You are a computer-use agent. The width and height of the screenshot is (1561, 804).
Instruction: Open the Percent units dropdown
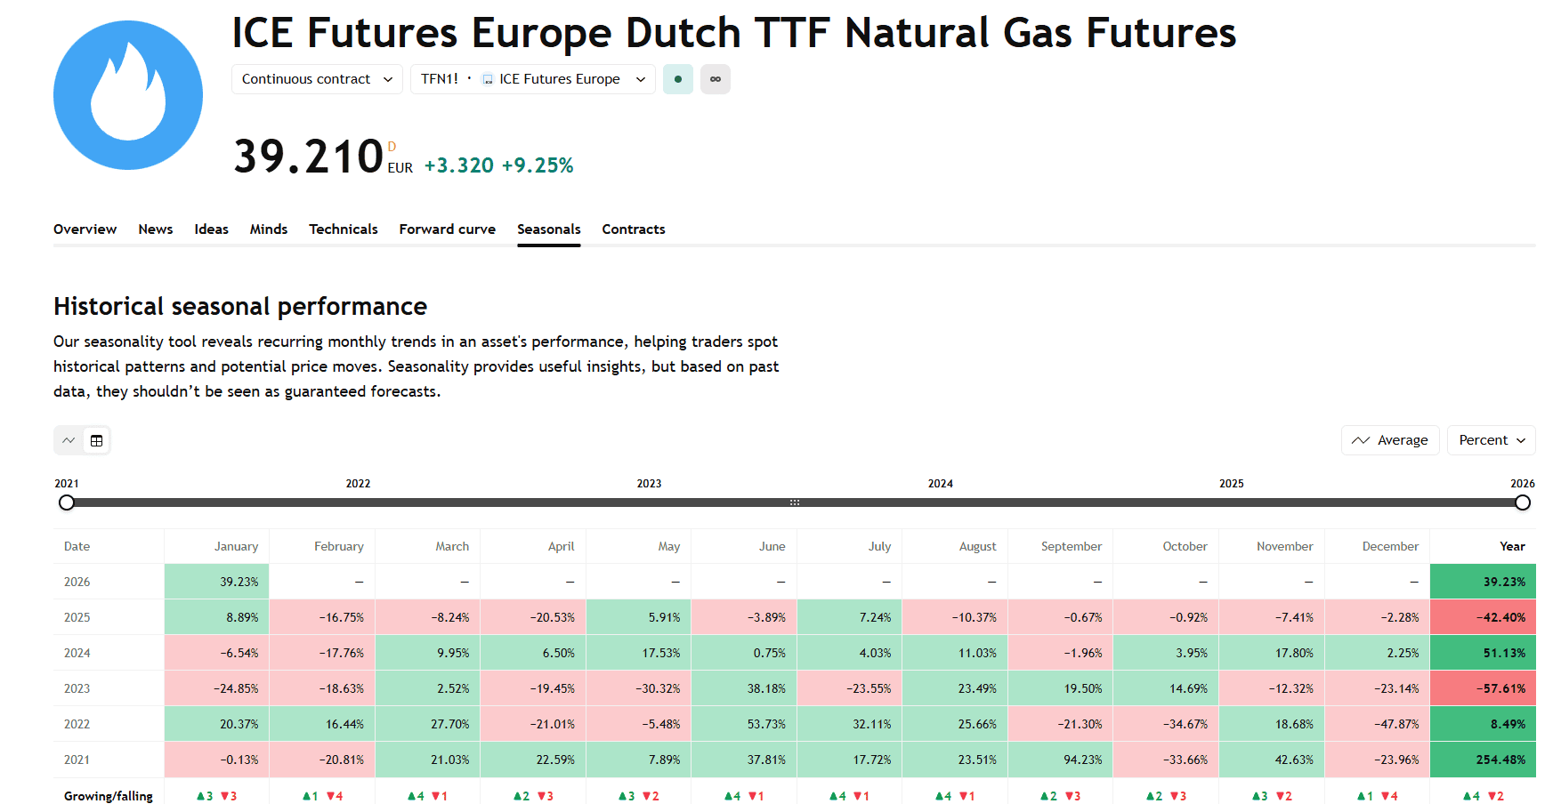1491,440
